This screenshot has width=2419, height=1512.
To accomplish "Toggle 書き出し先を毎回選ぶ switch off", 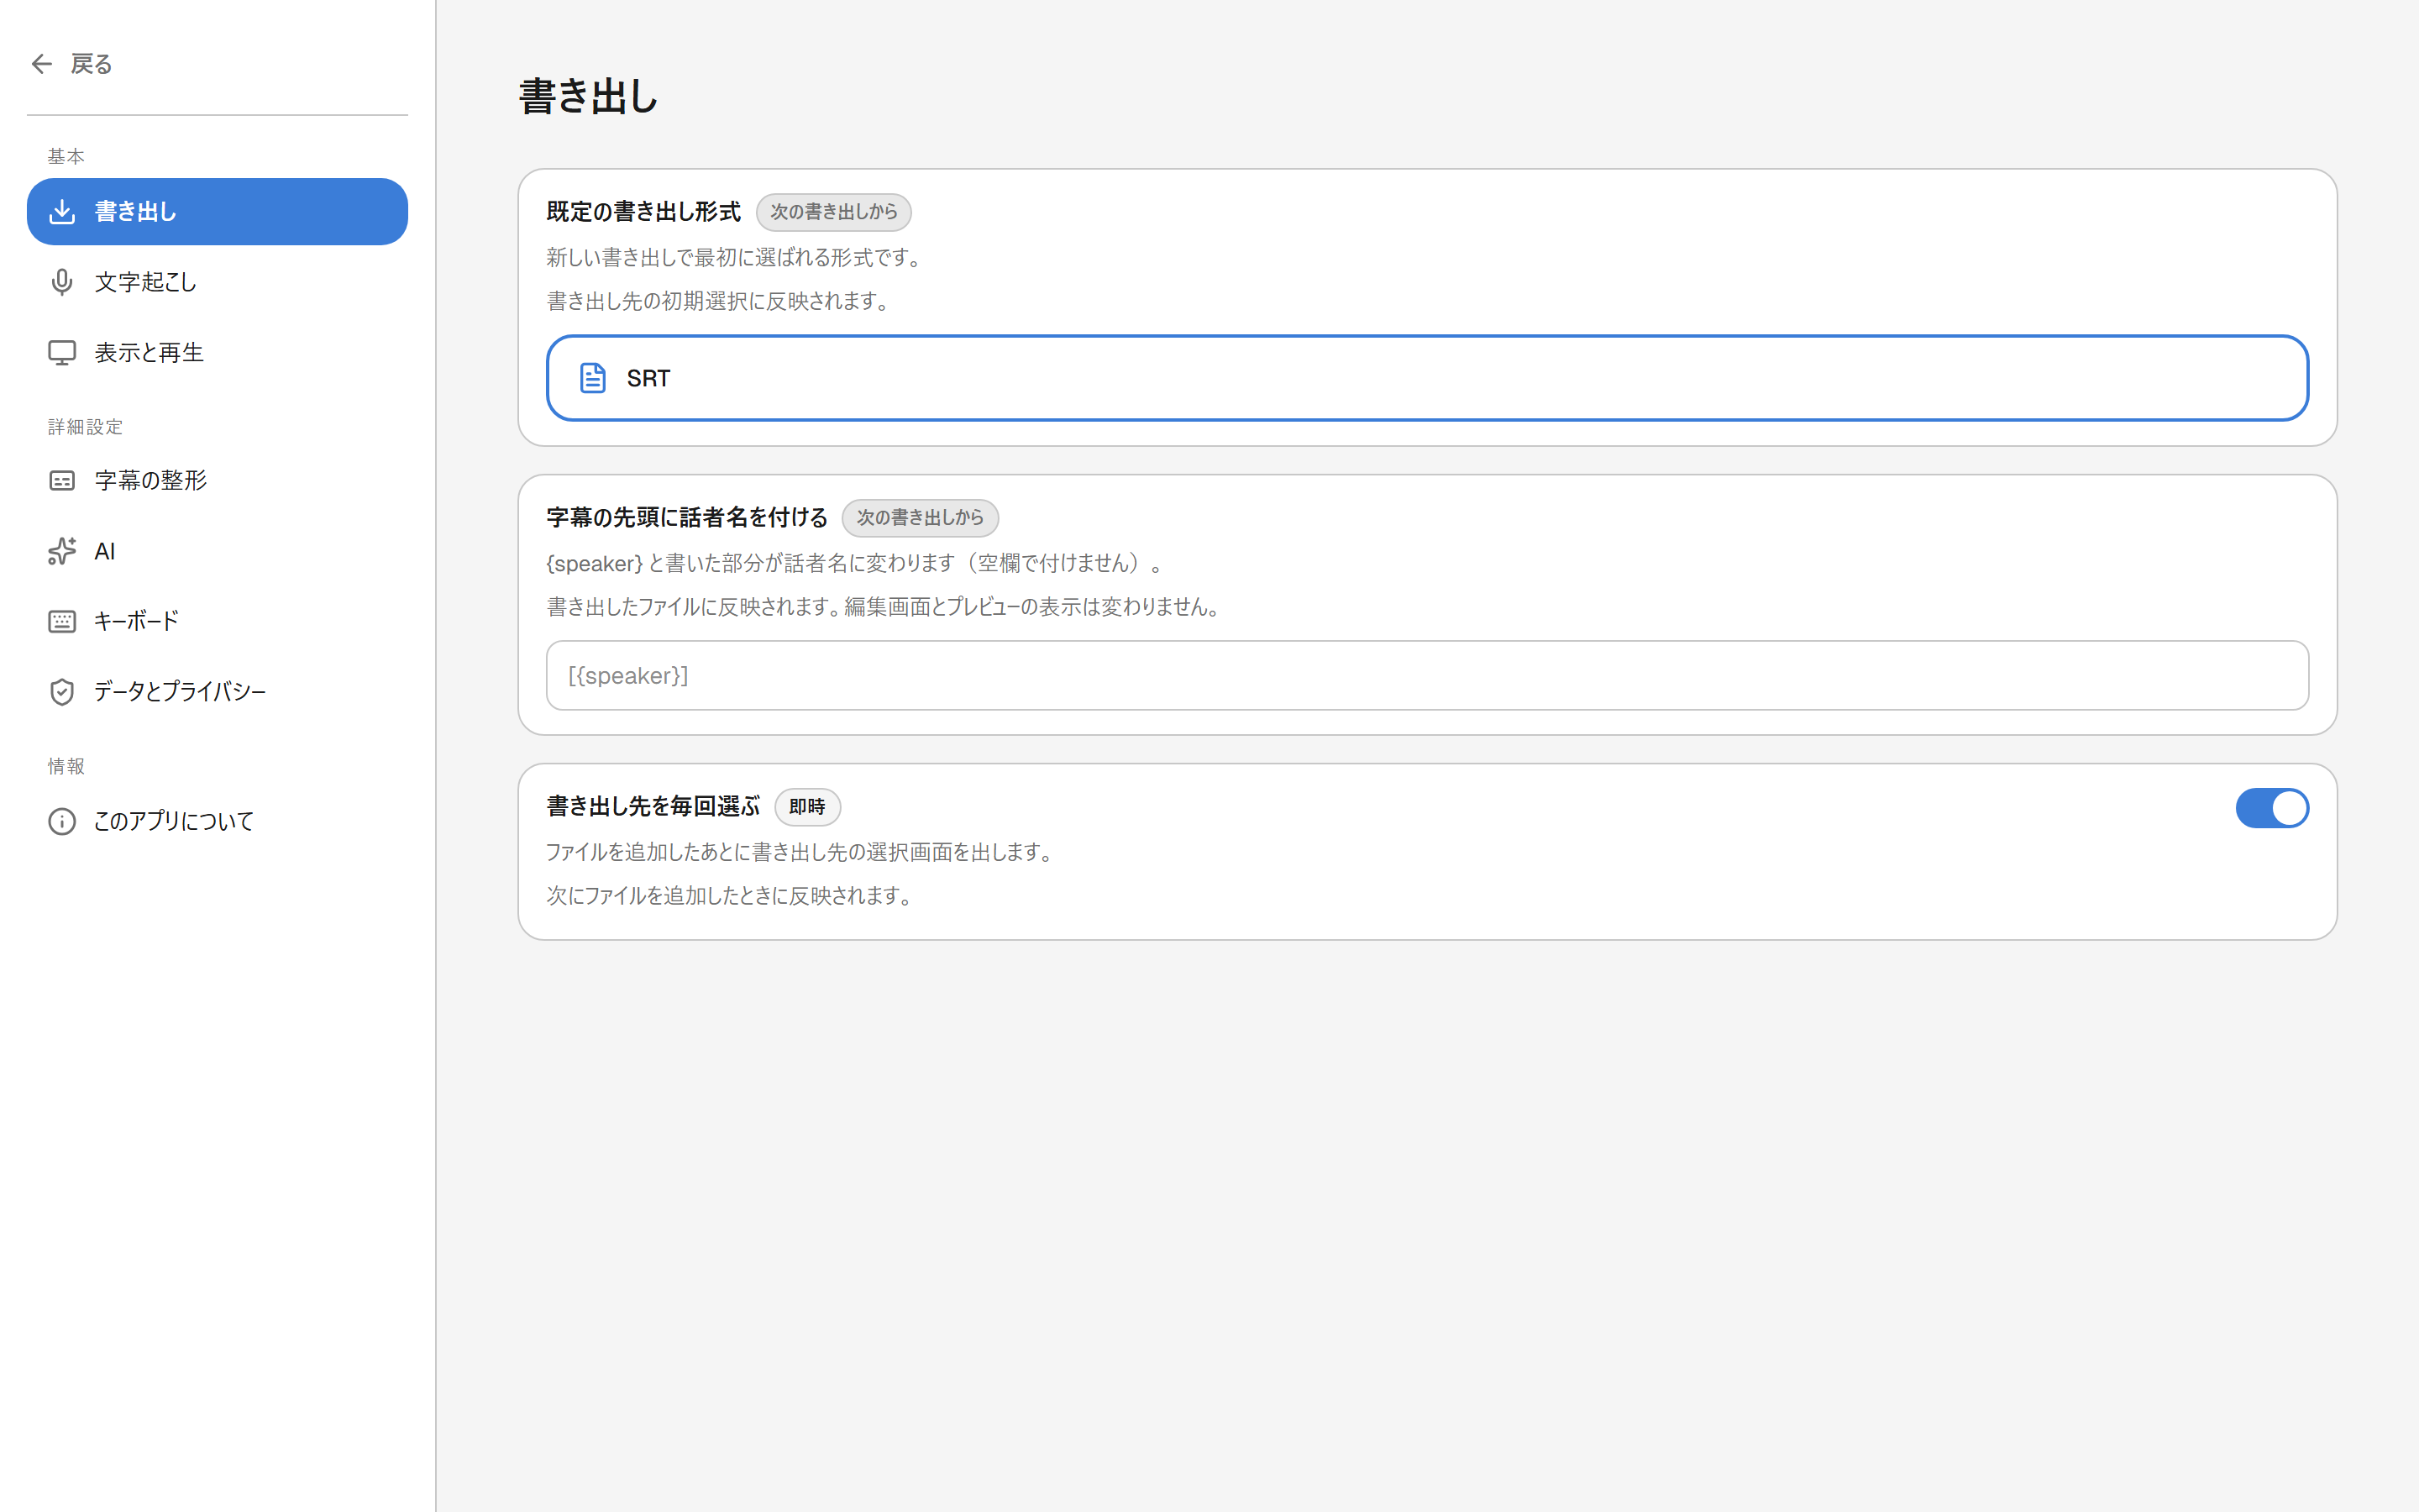I will (2272, 808).
